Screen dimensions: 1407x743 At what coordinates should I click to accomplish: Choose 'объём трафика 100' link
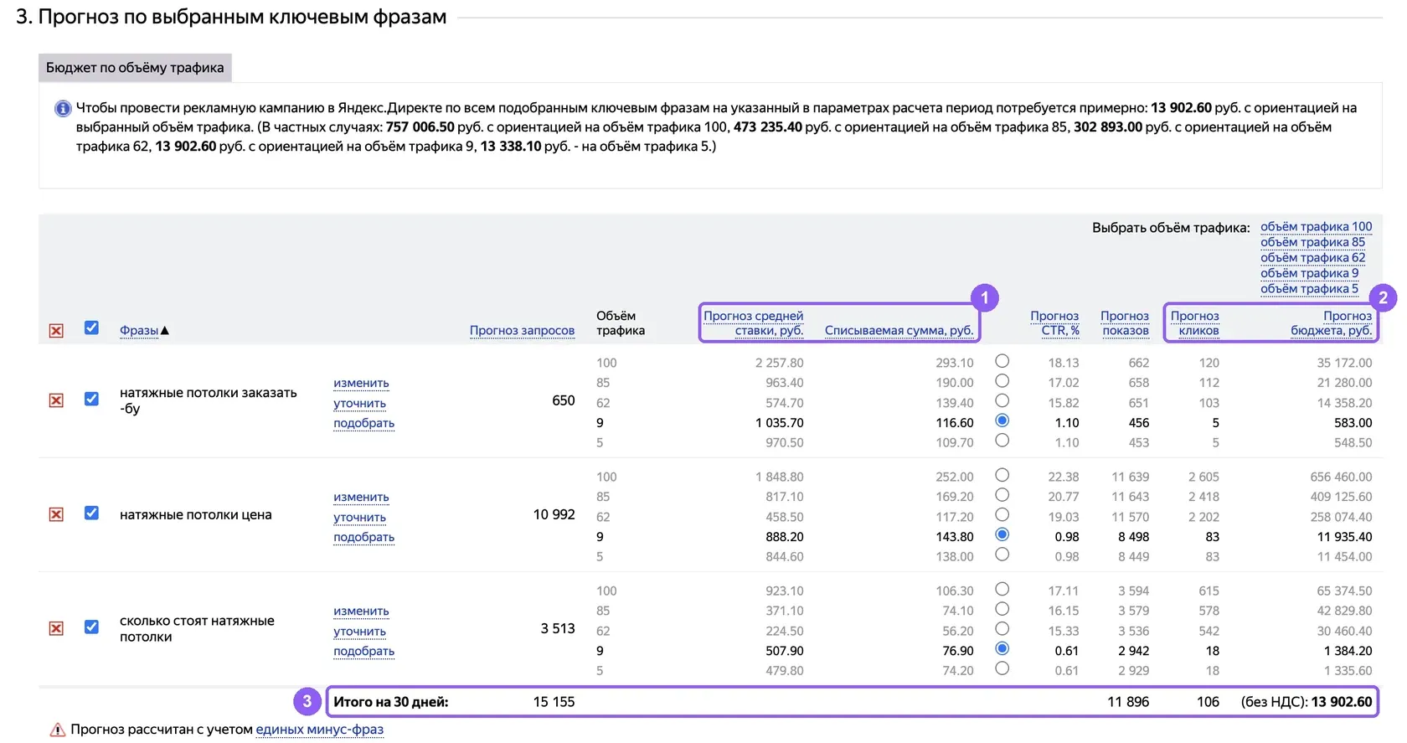pyautogui.click(x=1317, y=227)
